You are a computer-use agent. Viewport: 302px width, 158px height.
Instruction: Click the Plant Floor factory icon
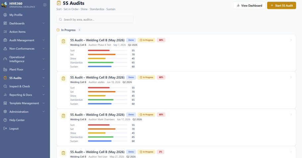tap(5, 70)
